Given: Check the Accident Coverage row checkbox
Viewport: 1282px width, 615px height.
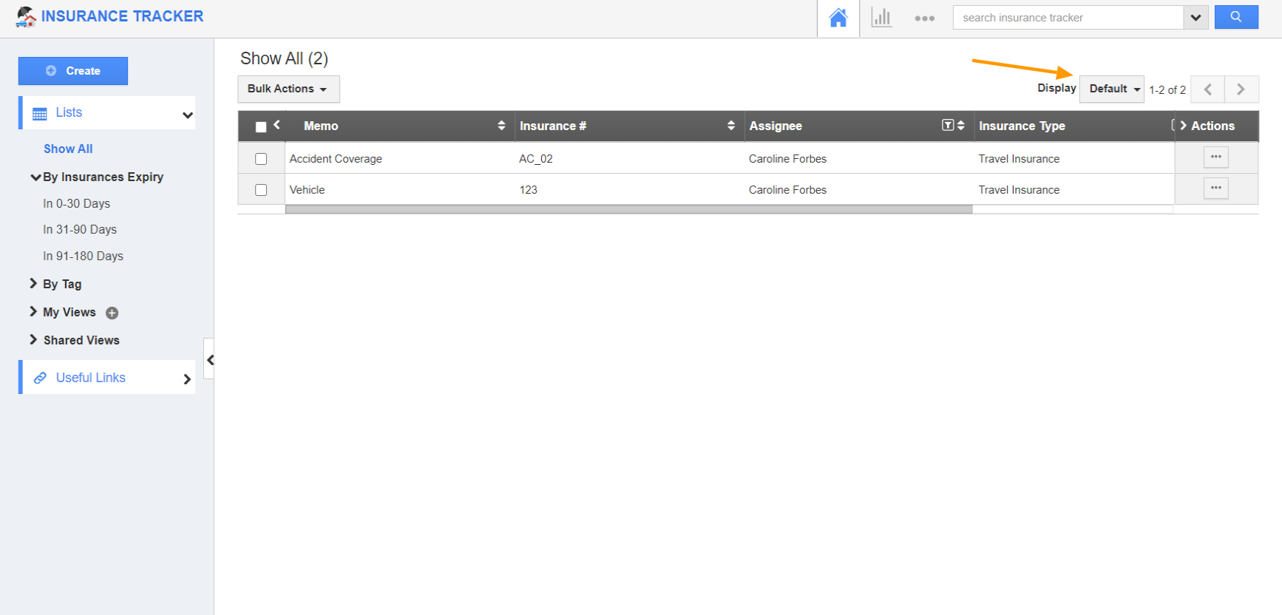Looking at the screenshot, I should coord(261,159).
